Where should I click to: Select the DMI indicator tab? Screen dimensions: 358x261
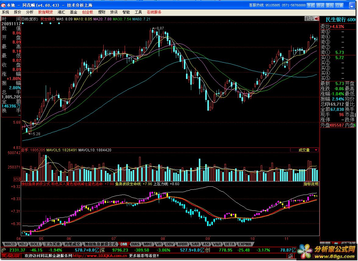124,244
